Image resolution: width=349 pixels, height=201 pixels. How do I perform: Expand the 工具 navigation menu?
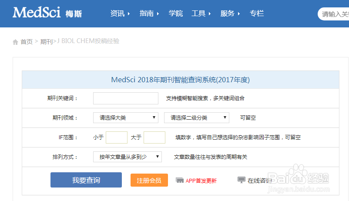click(201, 13)
